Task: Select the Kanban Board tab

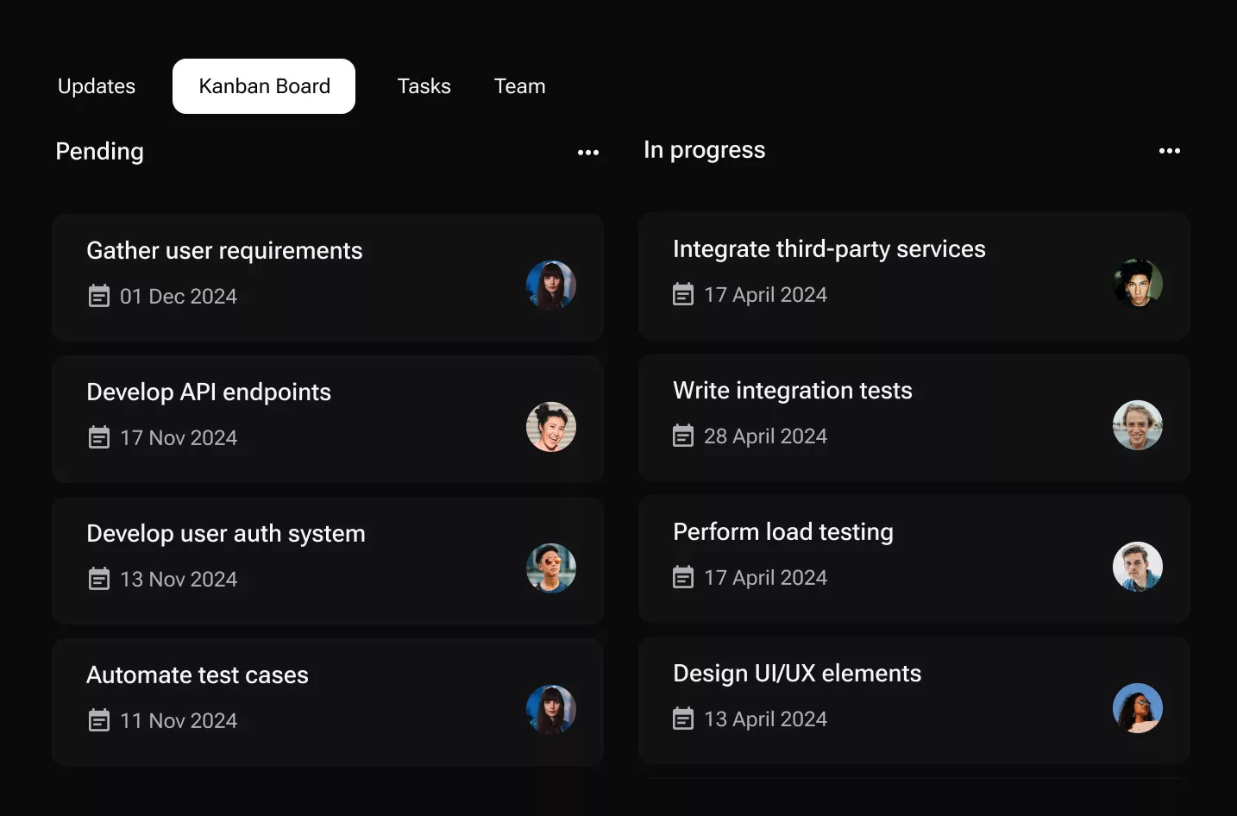Action: point(264,86)
